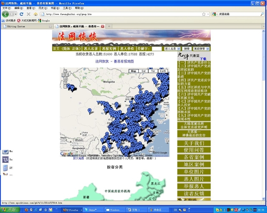Reload the page with the refresh icon

pos(21,14)
